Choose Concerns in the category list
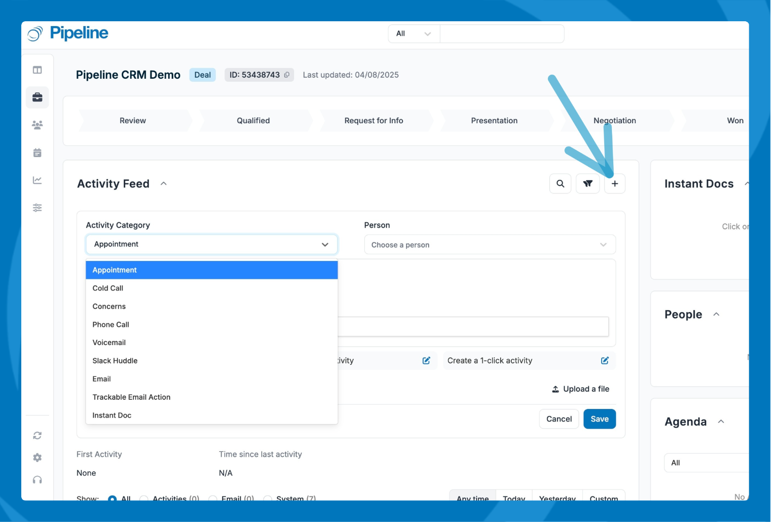Image resolution: width=771 pixels, height=522 pixels. [212, 306]
